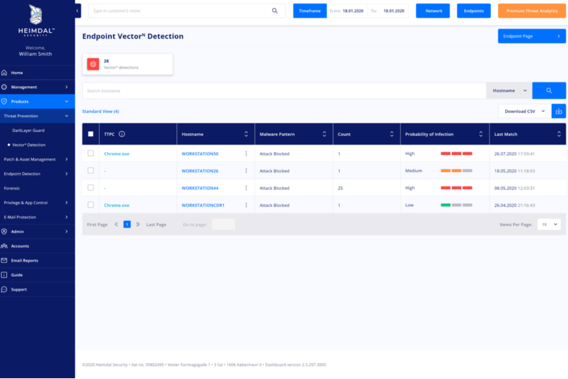Click the Endpoints button
This screenshot has height=379, width=568.
(474, 11)
